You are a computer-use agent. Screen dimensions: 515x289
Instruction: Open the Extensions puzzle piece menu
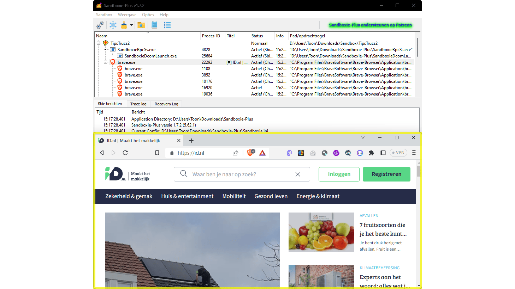(371, 153)
